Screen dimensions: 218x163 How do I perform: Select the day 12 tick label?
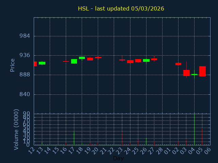point(32,150)
